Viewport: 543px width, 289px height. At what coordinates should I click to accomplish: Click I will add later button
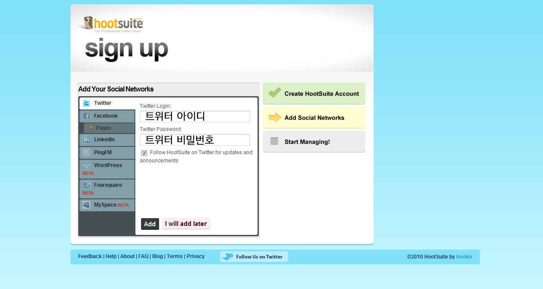[186, 224]
